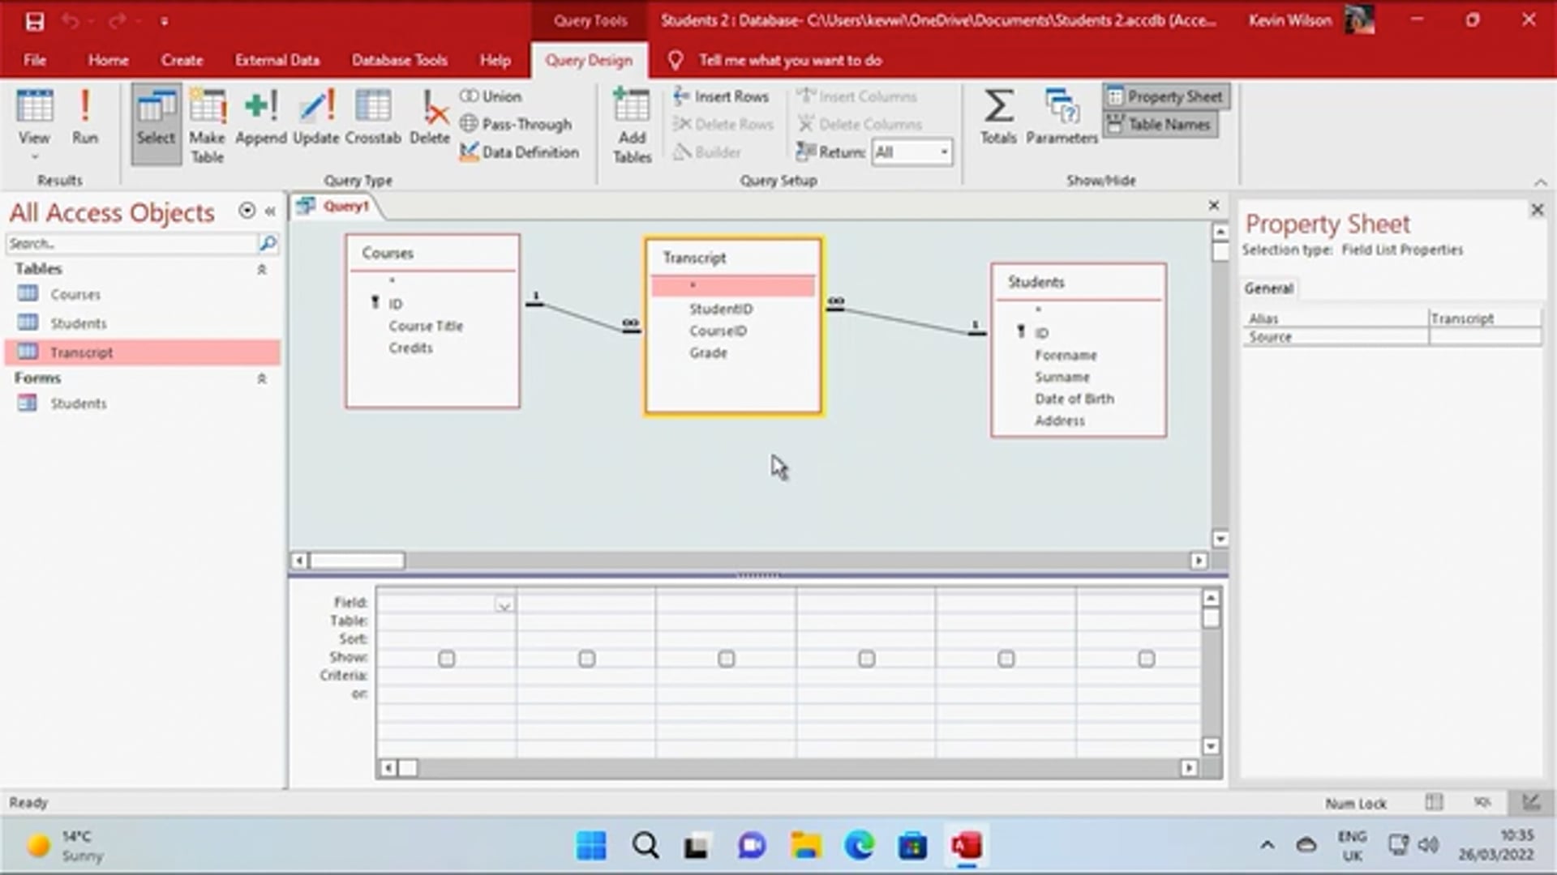Toggle Table Names visibility

[x=1161, y=124]
